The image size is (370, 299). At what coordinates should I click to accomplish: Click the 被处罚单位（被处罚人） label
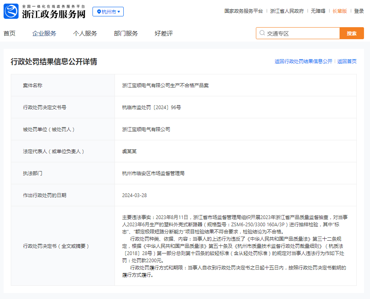tap(49, 130)
